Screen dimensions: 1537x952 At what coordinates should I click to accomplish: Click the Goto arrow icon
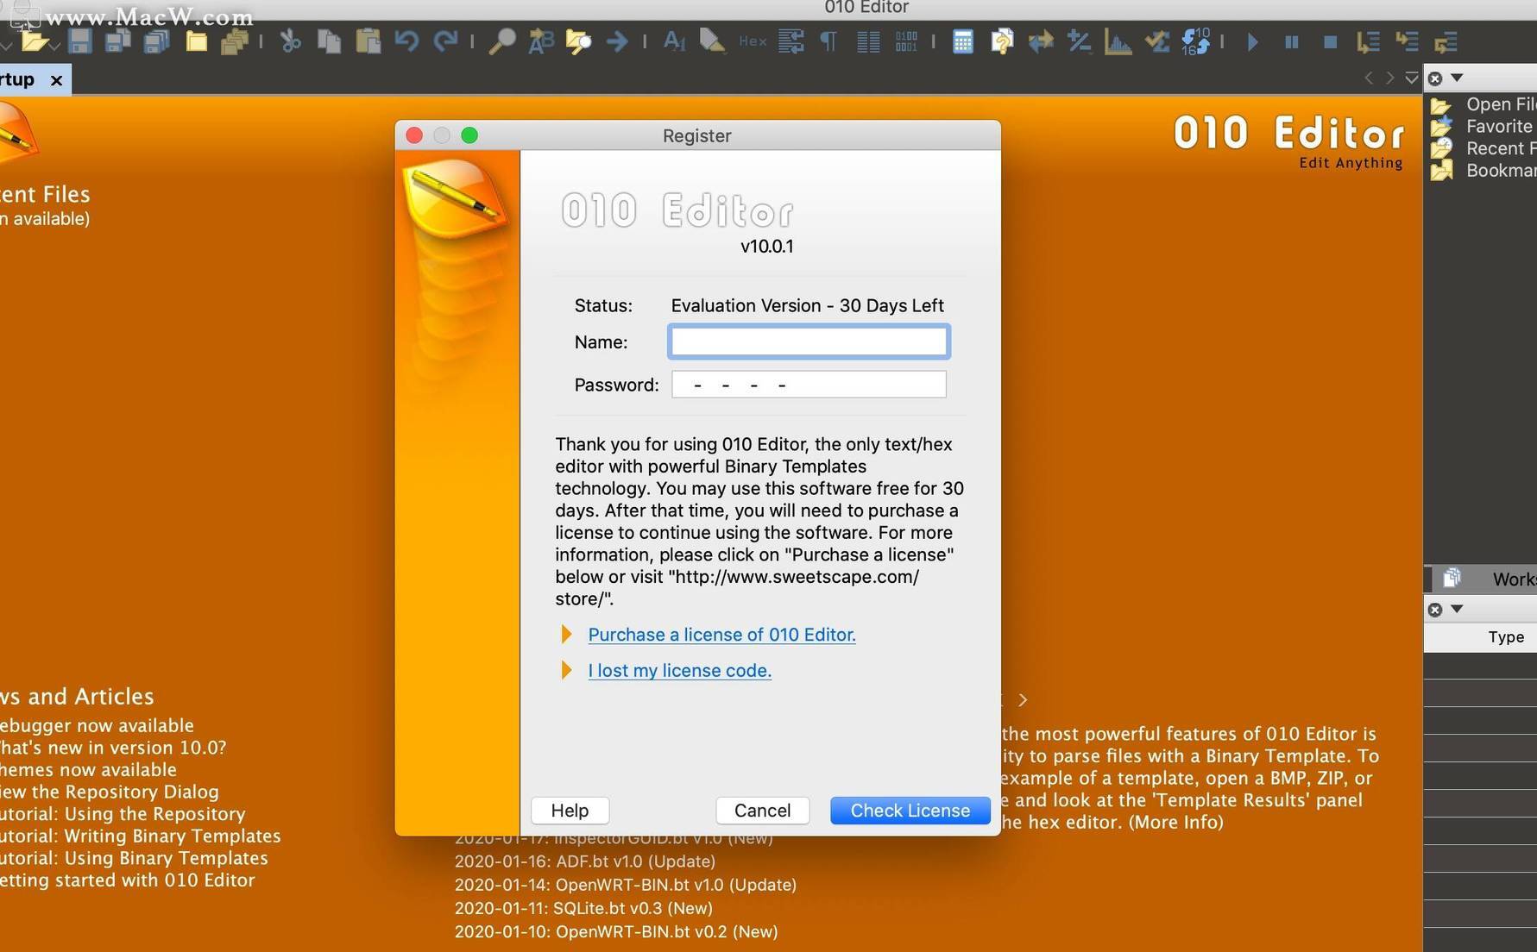pyautogui.click(x=617, y=41)
